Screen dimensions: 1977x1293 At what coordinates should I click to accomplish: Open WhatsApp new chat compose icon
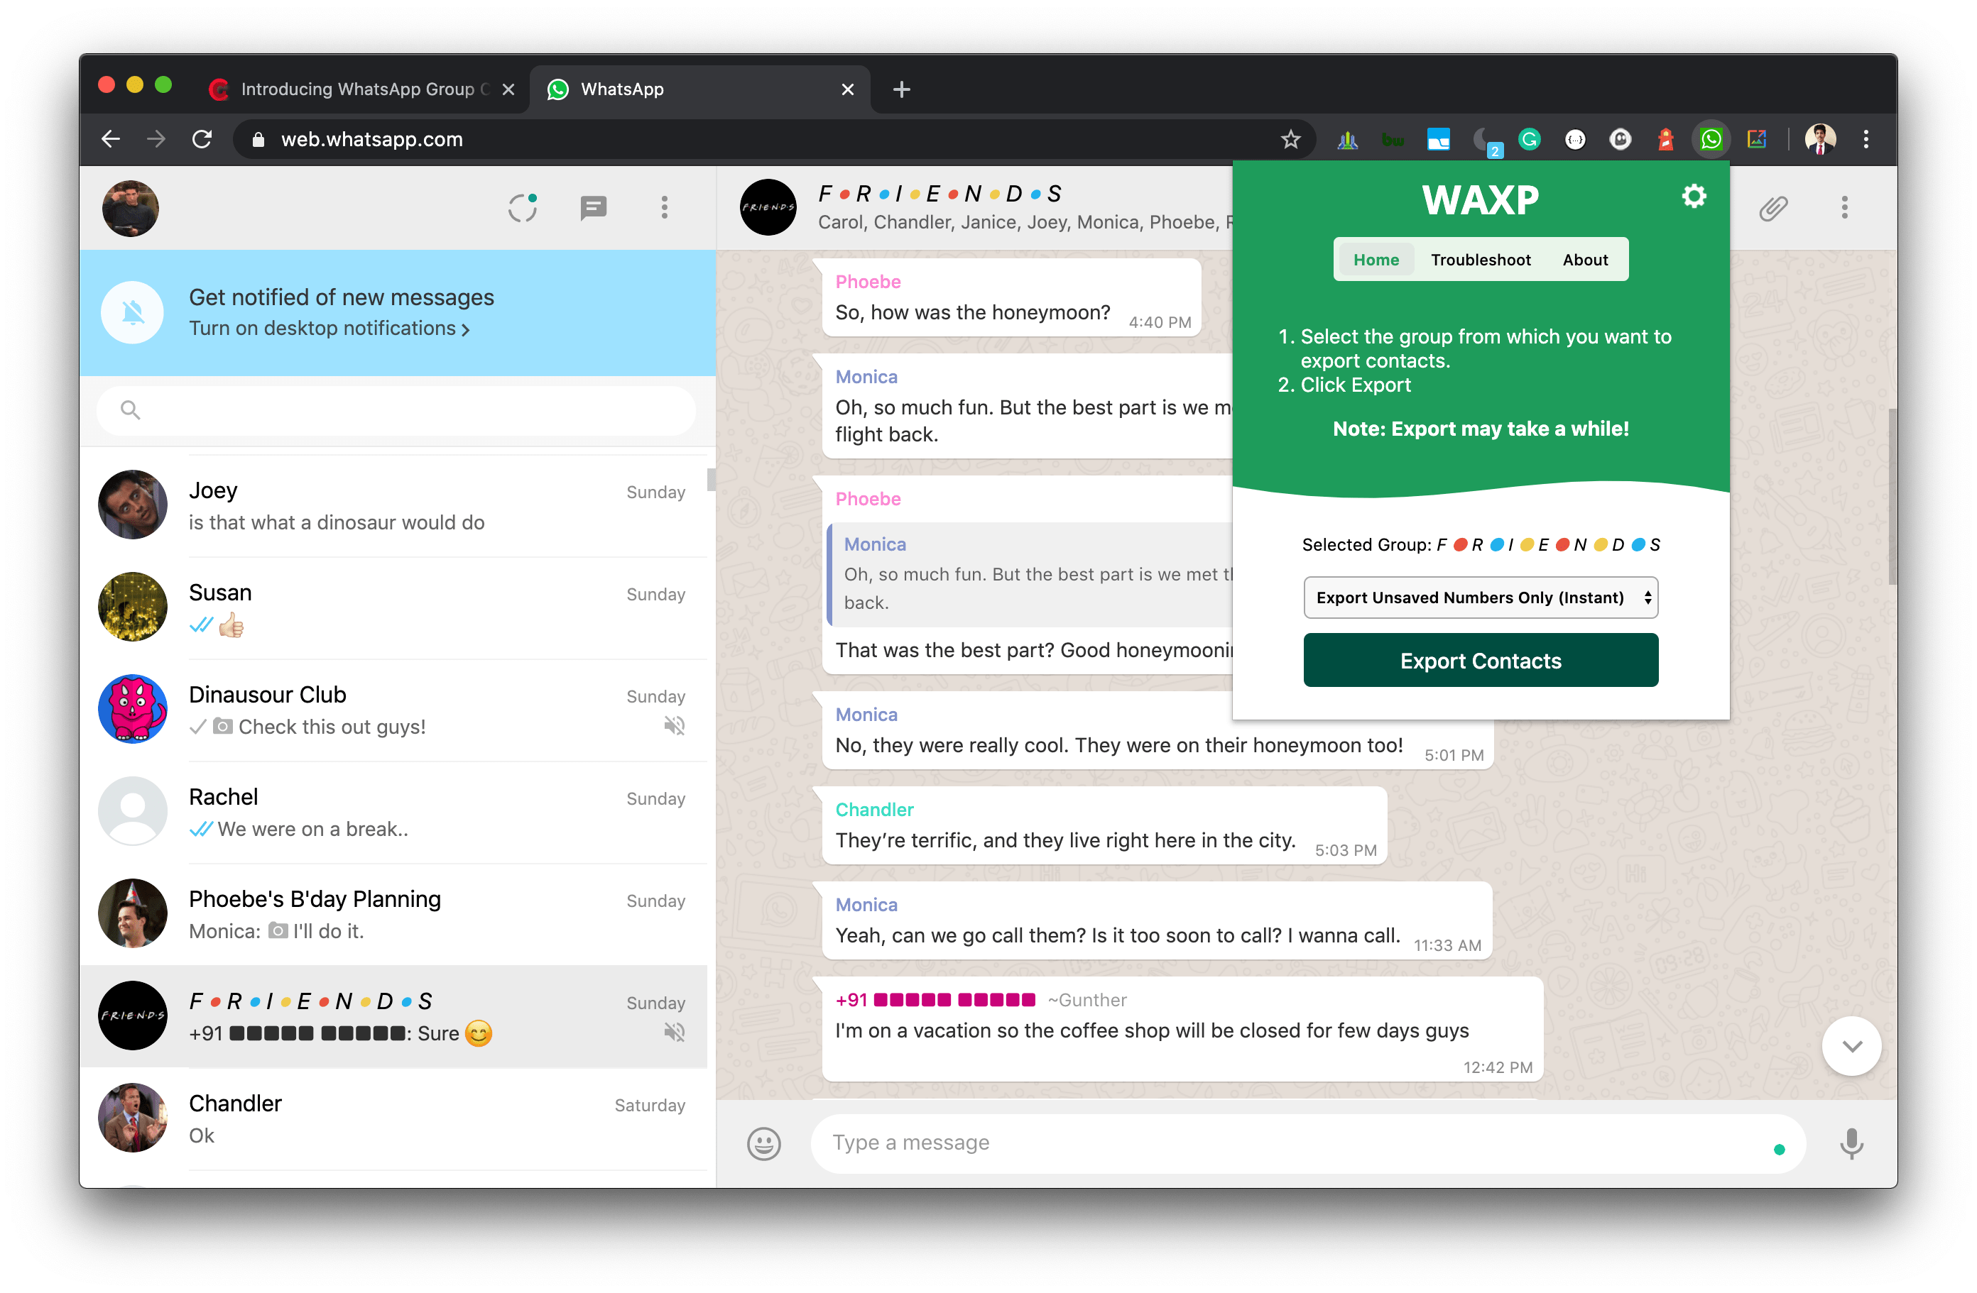(594, 207)
